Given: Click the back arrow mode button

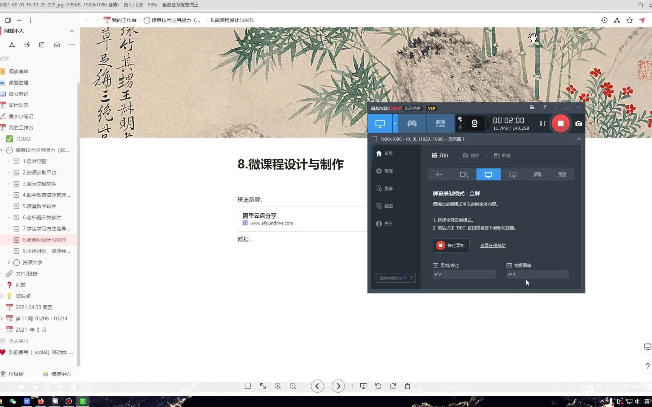Looking at the screenshot, I should click(x=440, y=174).
